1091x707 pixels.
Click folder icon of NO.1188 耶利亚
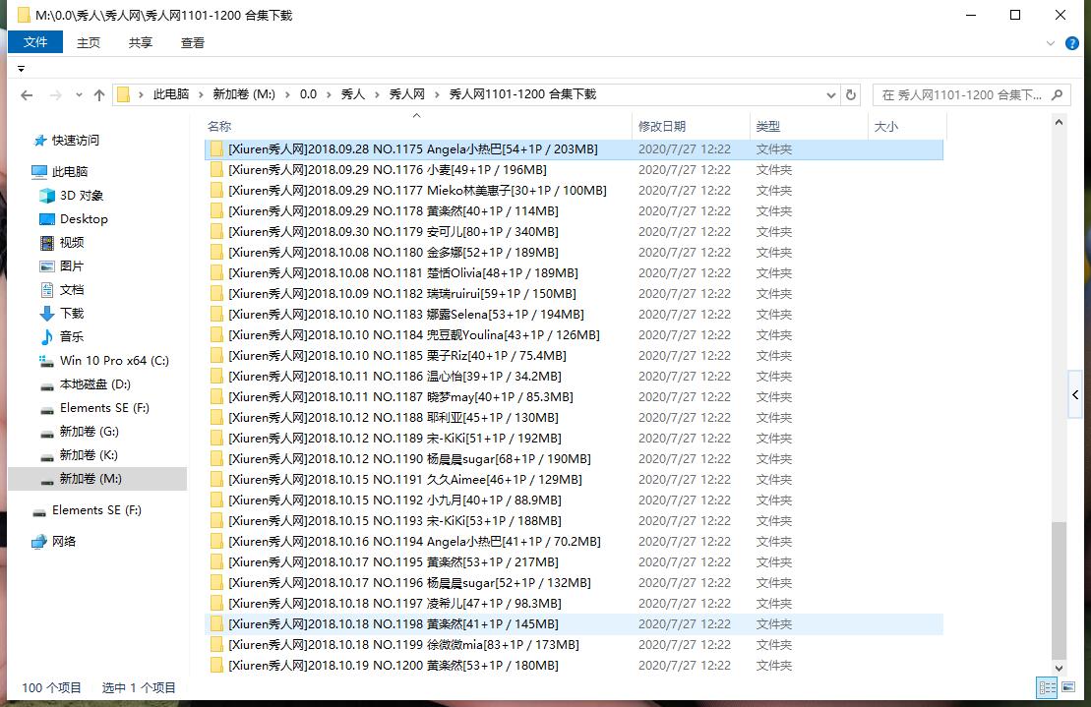pyautogui.click(x=217, y=417)
